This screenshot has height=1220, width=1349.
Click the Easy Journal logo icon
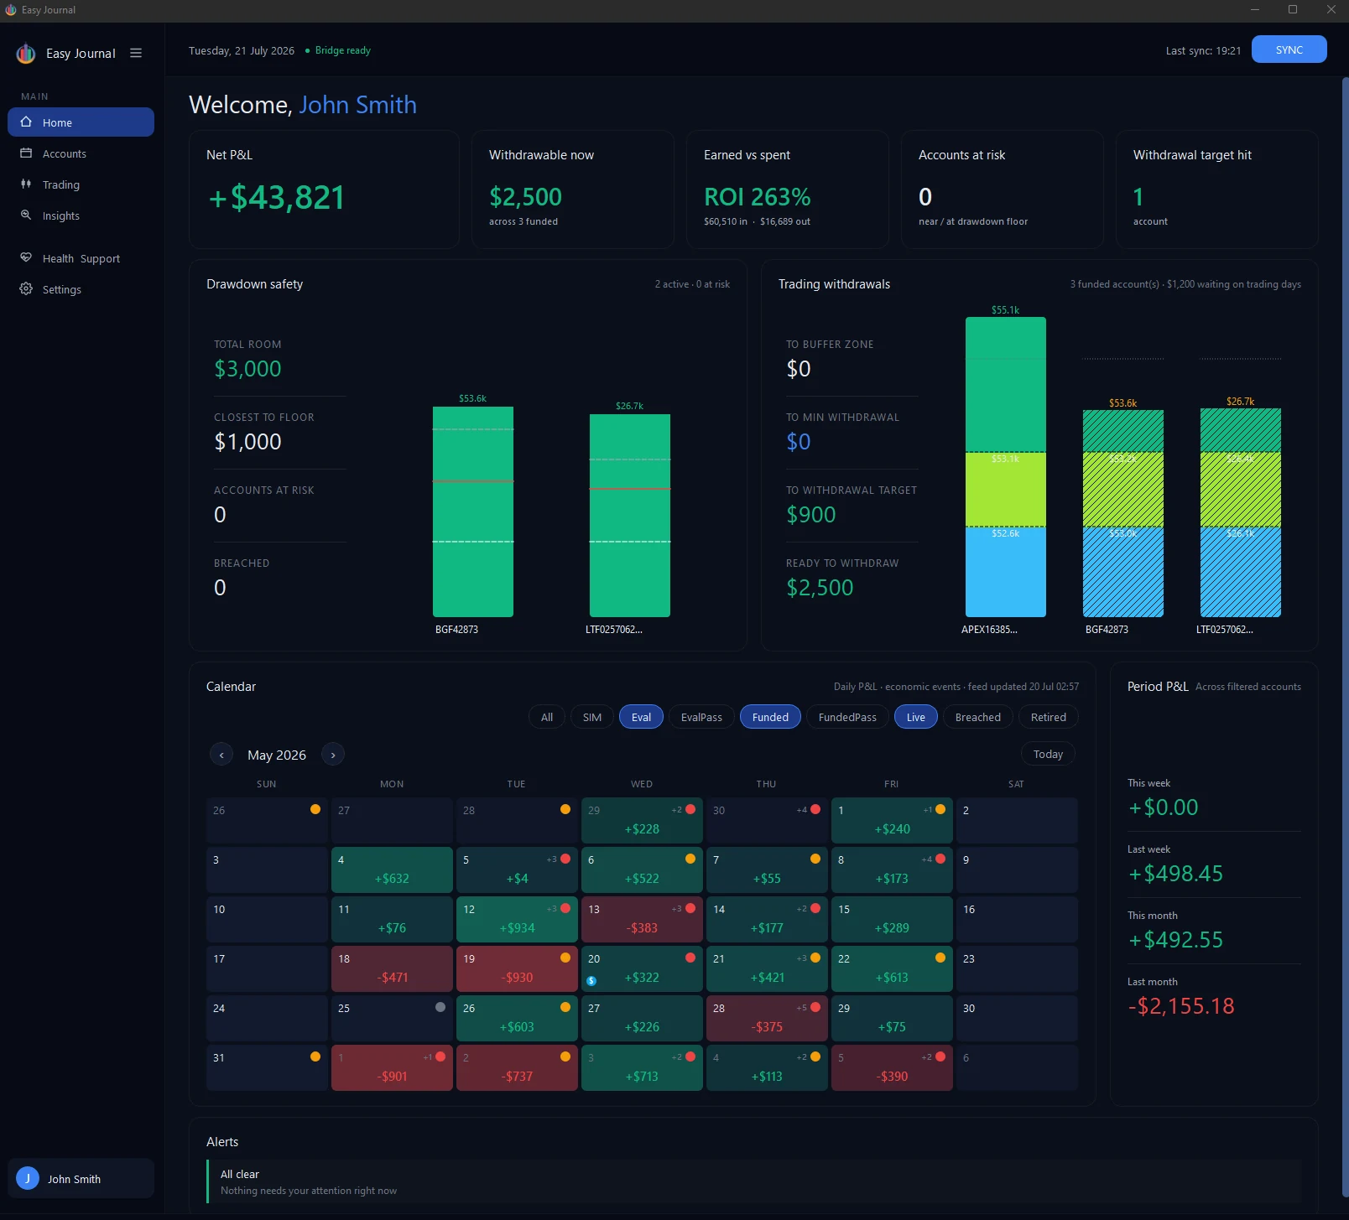tap(26, 54)
